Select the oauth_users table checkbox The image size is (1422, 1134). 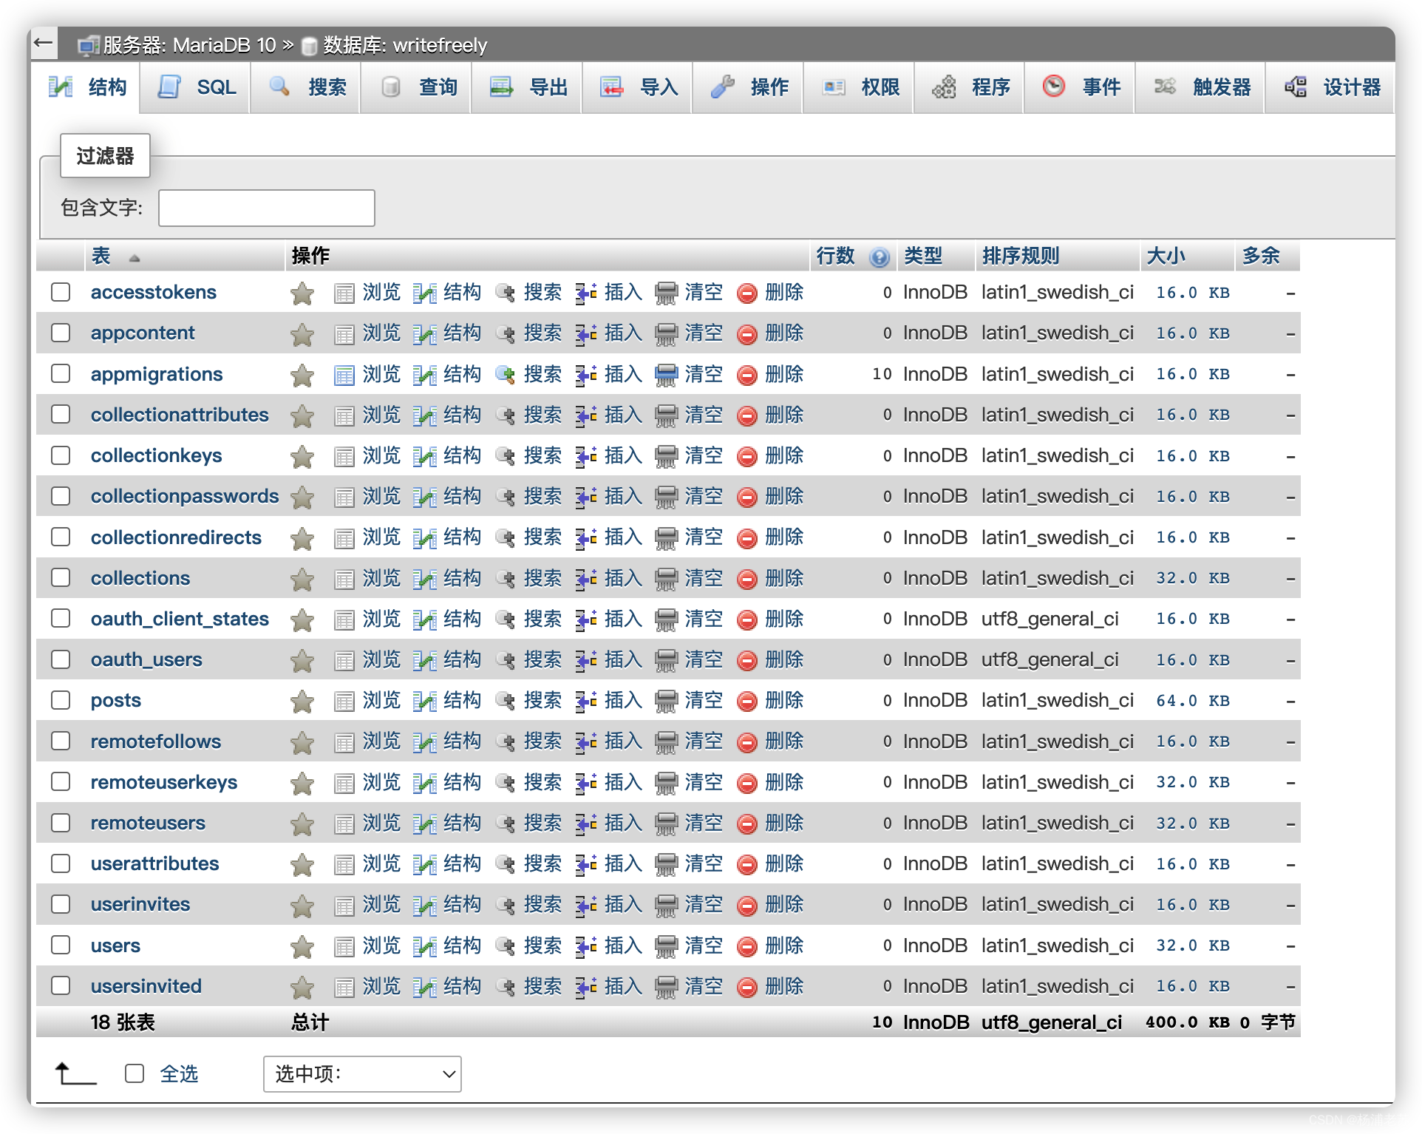click(x=61, y=659)
